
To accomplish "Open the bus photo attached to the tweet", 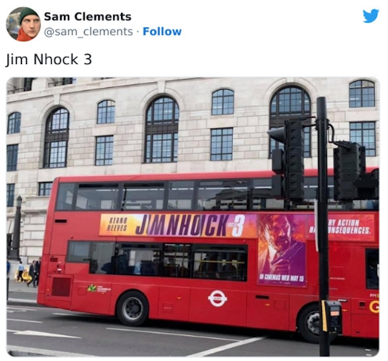I will pos(193,217).
